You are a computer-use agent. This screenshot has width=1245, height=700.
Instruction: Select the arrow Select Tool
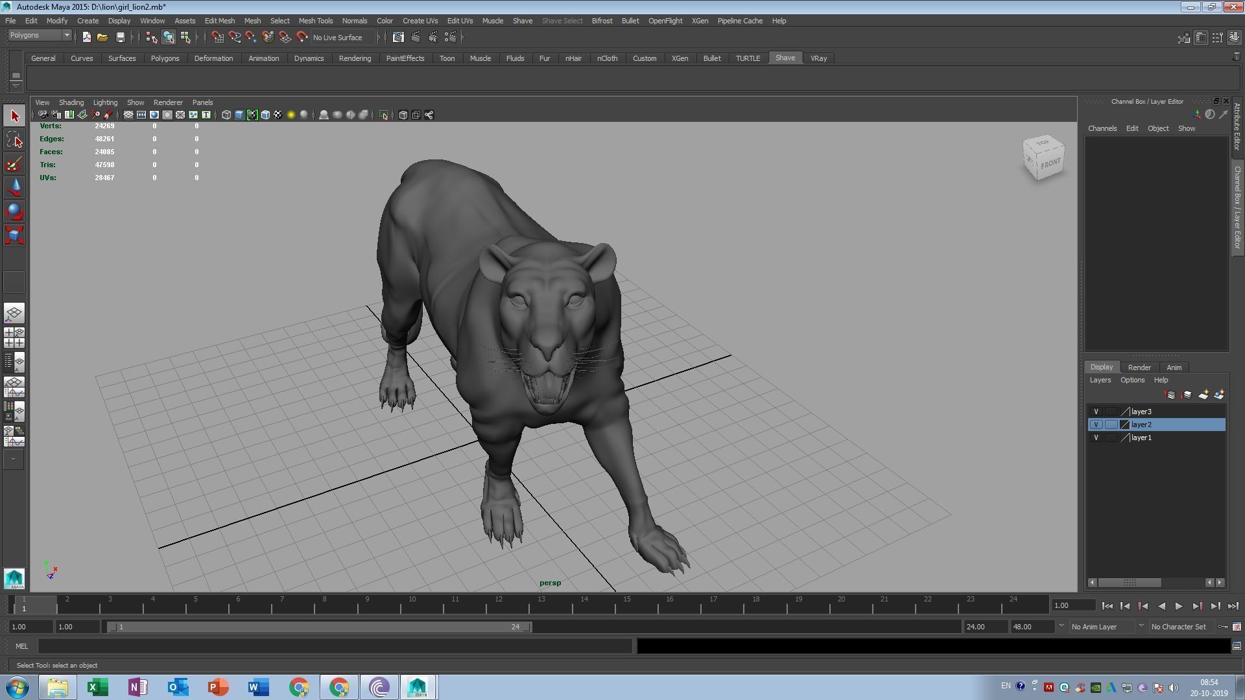point(14,116)
